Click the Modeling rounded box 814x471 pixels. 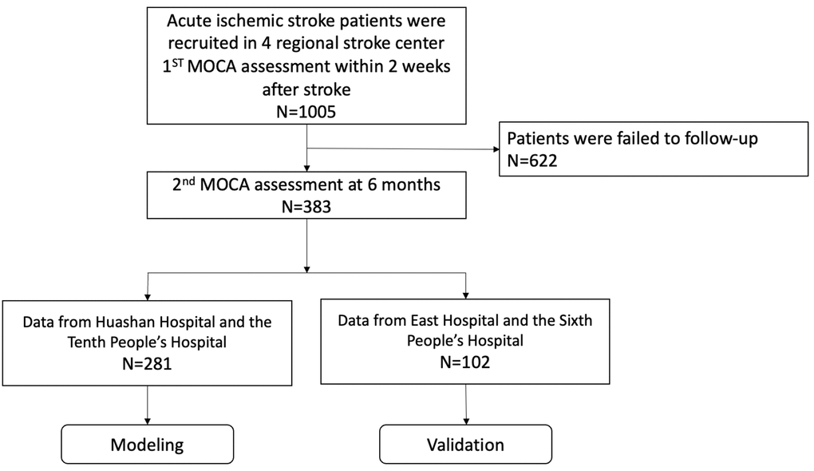point(148,444)
